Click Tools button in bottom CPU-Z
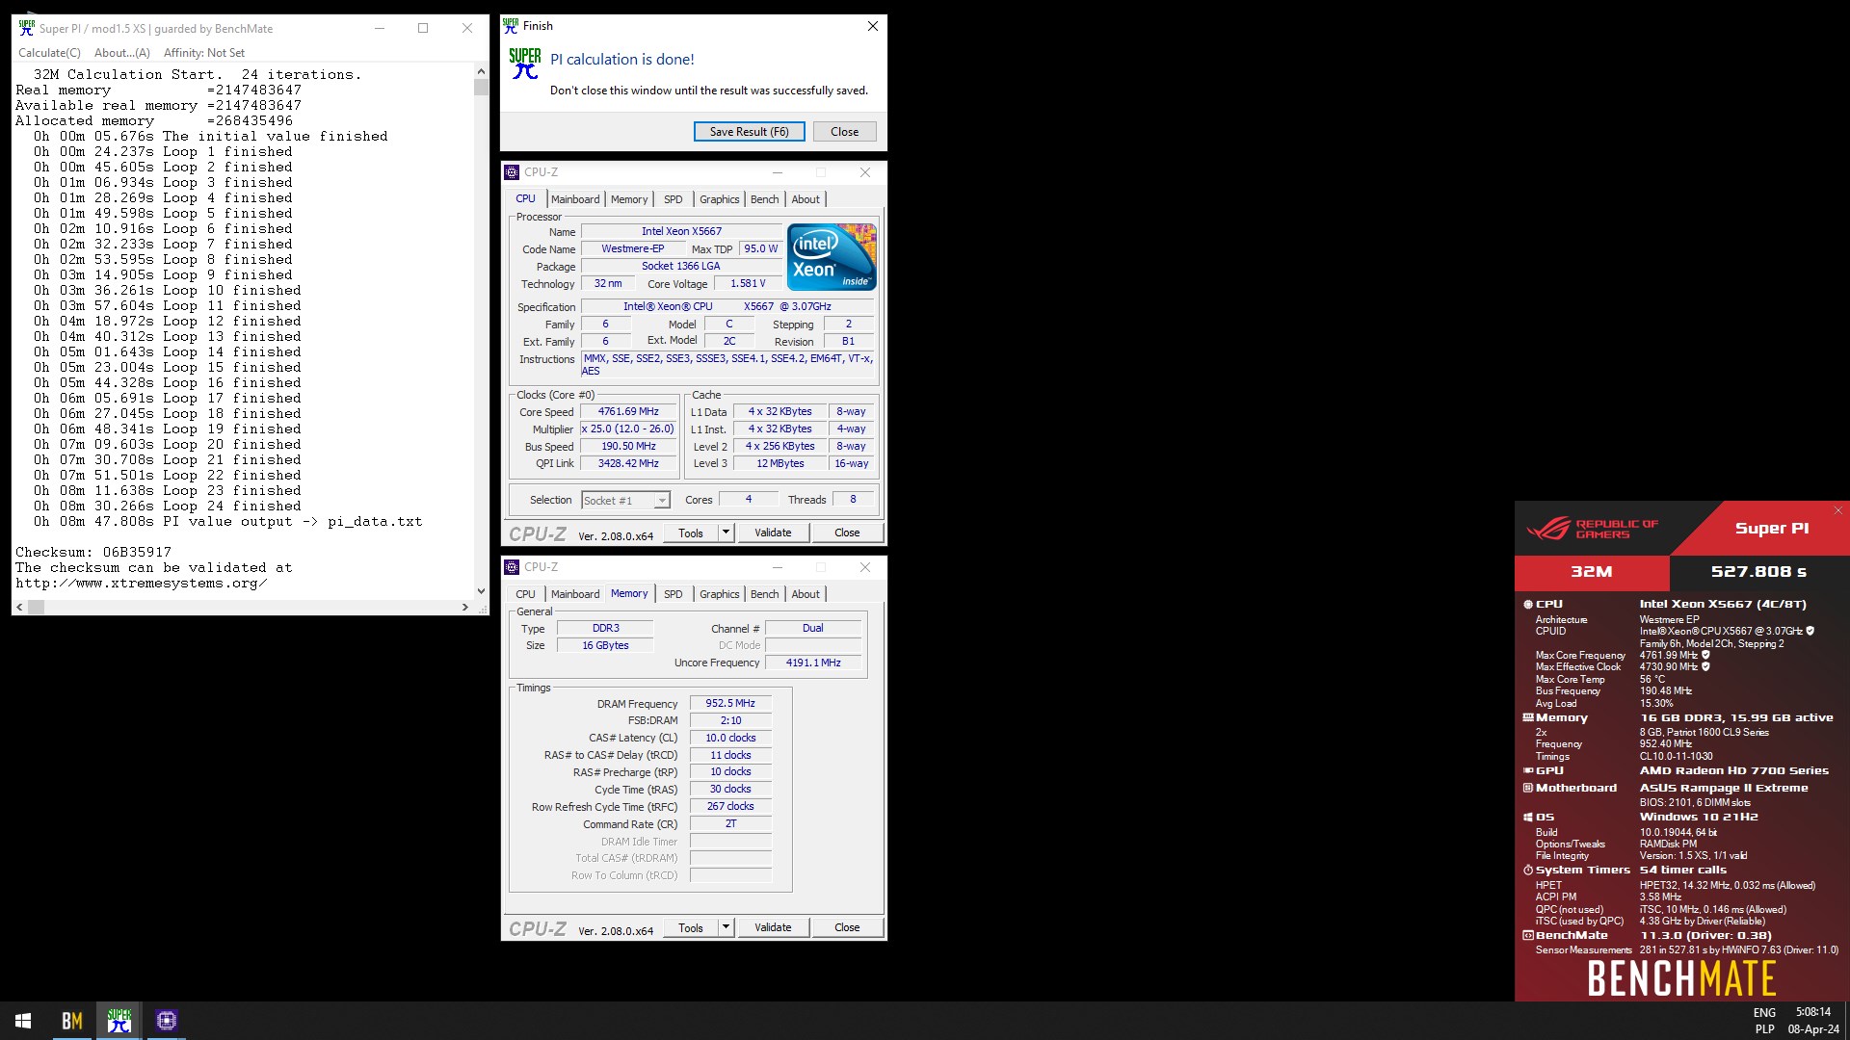This screenshot has width=1850, height=1040. [691, 927]
